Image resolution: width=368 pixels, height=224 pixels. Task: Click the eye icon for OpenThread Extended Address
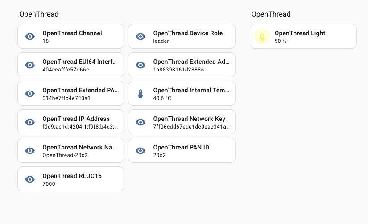141,65
